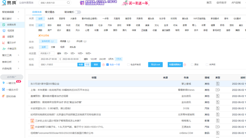Filter type by 微头条
The width and height of the screenshot is (246, 138).
click(x=73, y=47)
